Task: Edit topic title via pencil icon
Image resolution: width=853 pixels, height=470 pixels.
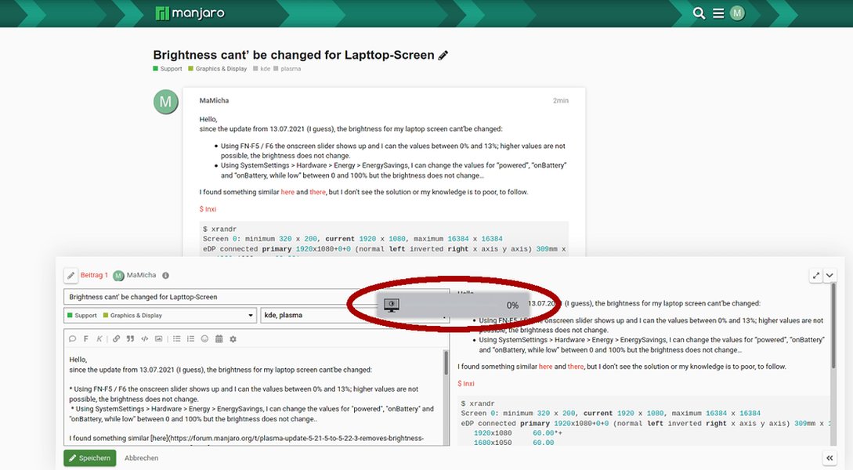Action: tap(443, 55)
